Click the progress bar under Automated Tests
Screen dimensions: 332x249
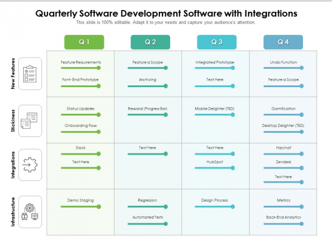pyautogui.click(x=148, y=224)
